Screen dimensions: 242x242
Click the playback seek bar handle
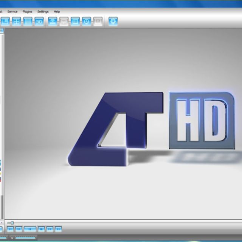pos(12,223)
